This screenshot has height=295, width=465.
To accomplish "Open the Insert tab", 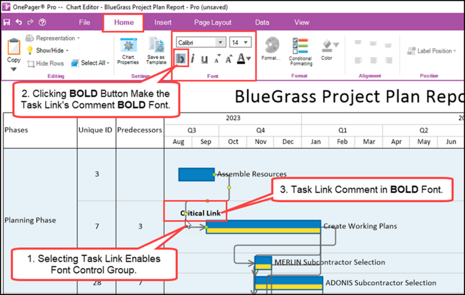I will [163, 23].
